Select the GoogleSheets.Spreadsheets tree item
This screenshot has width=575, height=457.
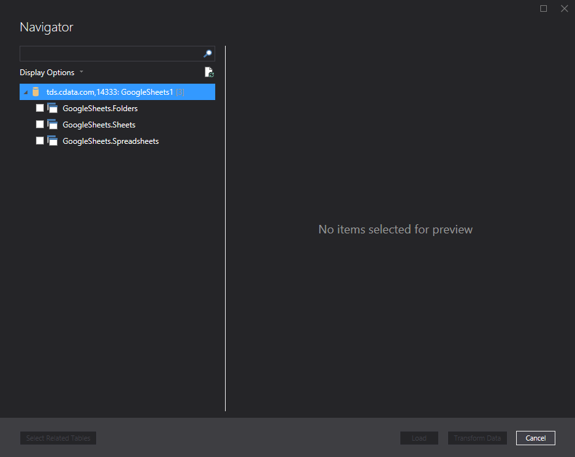(110, 140)
